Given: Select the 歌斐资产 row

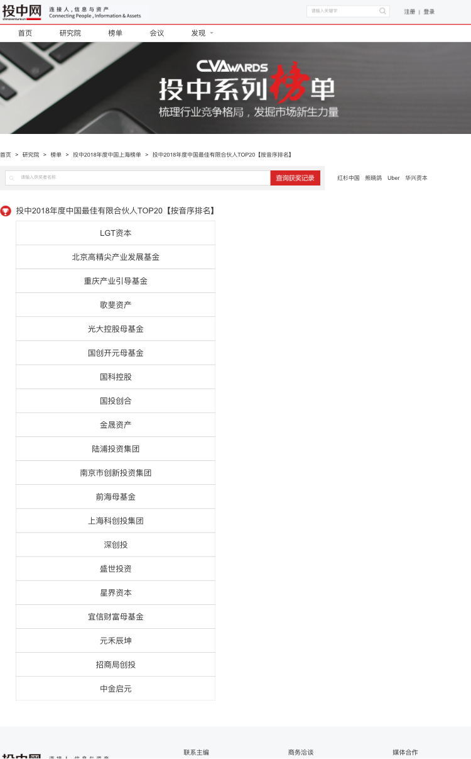Looking at the screenshot, I should (x=116, y=305).
